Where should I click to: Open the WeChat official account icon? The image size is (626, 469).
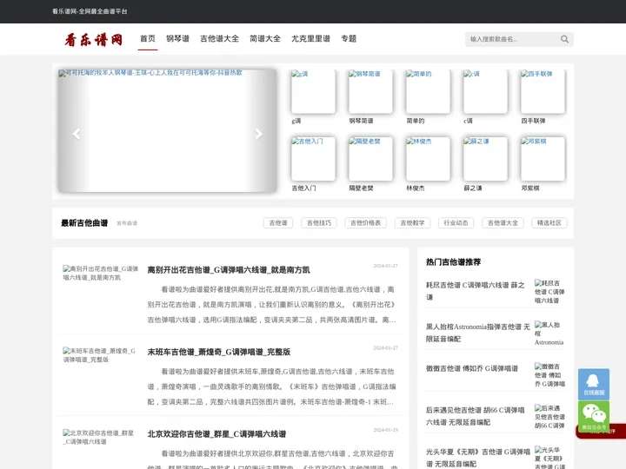click(x=594, y=416)
